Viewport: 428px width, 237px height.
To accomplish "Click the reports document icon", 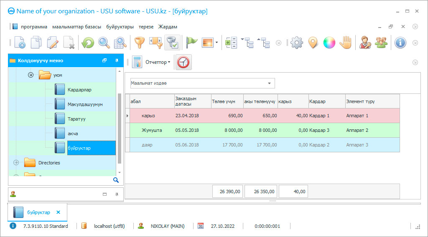I will [x=137, y=62].
